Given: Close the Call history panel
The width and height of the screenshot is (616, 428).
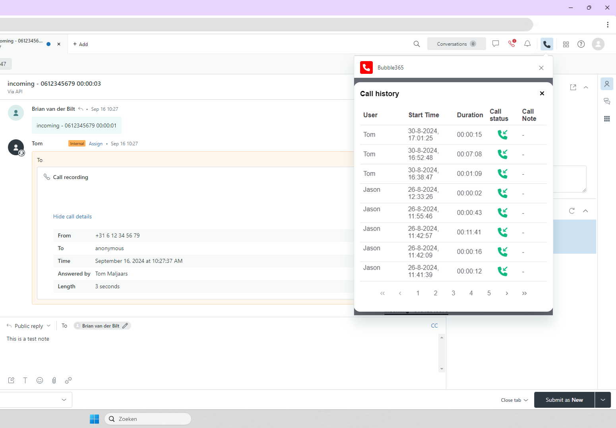Looking at the screenshot, I should 542,93.
